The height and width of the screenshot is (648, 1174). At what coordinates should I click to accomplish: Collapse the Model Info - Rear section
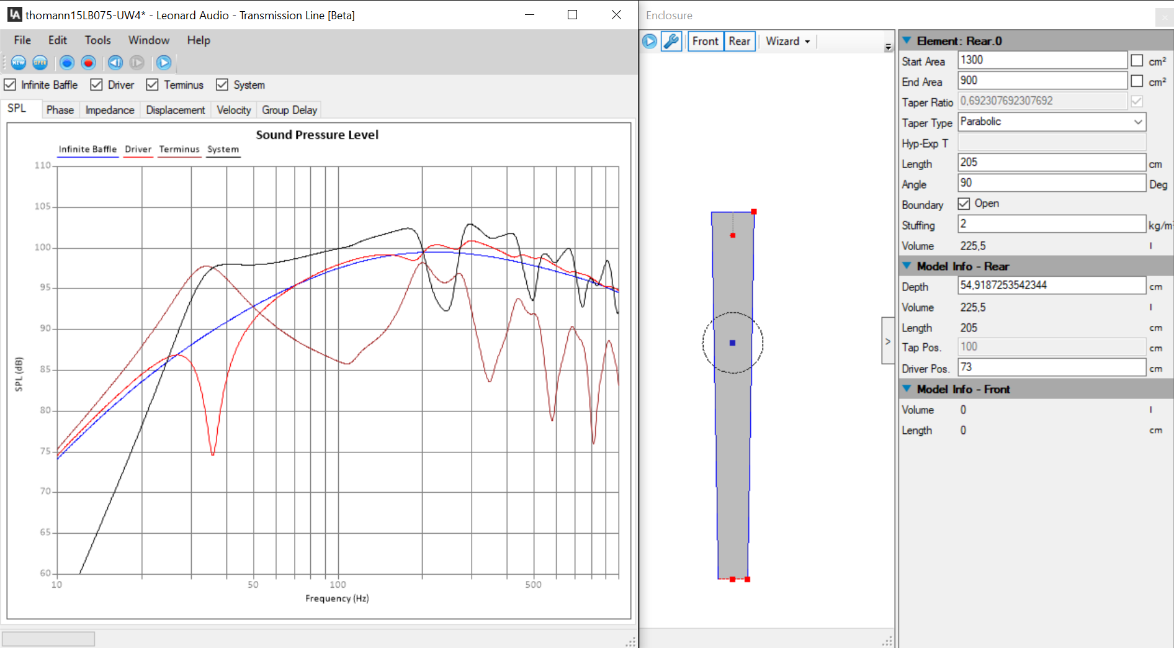(907, 266)
